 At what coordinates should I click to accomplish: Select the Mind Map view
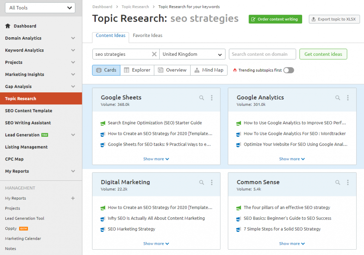pos(209,70)
